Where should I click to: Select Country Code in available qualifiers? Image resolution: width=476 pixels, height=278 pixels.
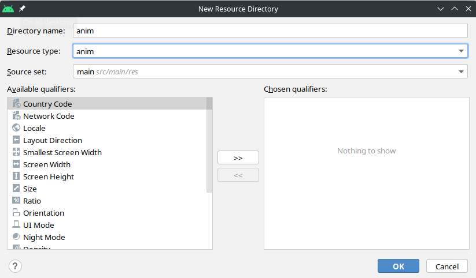click(107, 104)
